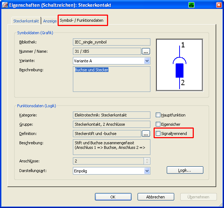Click the Gruppe field Steckerkontakt, 2 Anschlüsse
224x208 pixels.
112,124
